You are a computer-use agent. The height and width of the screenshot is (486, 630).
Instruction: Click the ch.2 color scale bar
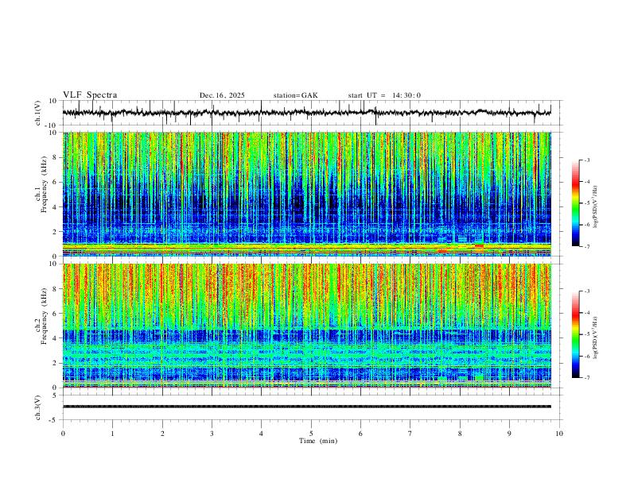pyautogui.click(x=576, y=334)
